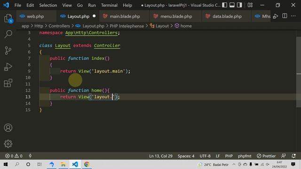
Task: Change indentation via Spaces: 4
Action: (186, 156)
